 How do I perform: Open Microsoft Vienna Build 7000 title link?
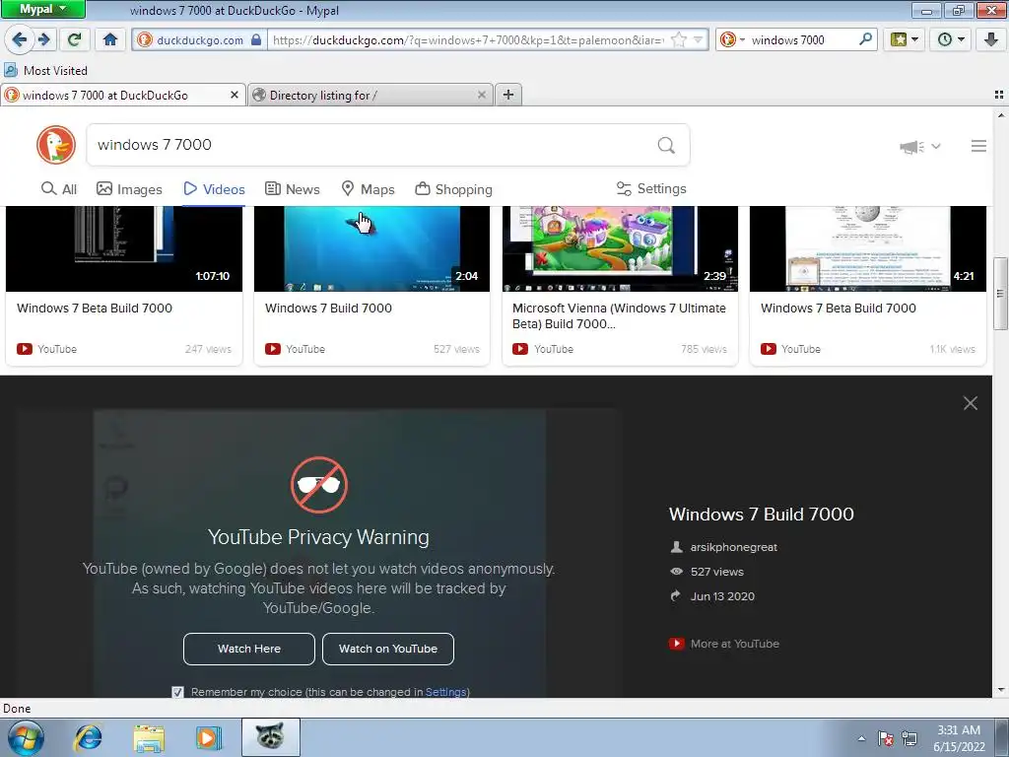click(x=619, y=316)
